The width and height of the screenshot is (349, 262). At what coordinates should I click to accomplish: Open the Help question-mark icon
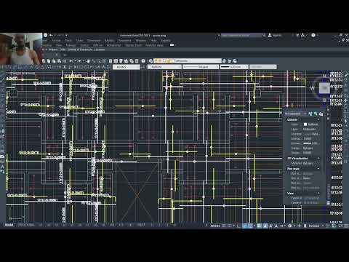(x=313, y=36)
